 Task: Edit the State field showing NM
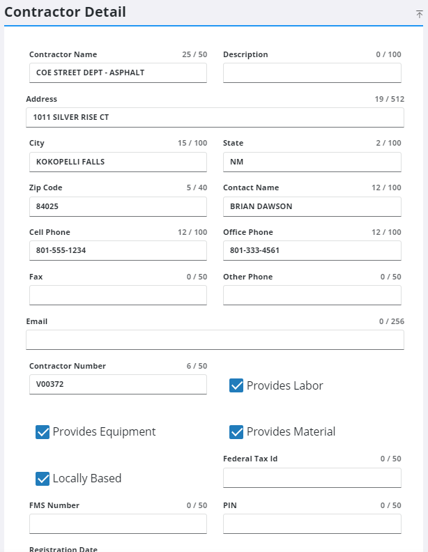coord(312,162)
